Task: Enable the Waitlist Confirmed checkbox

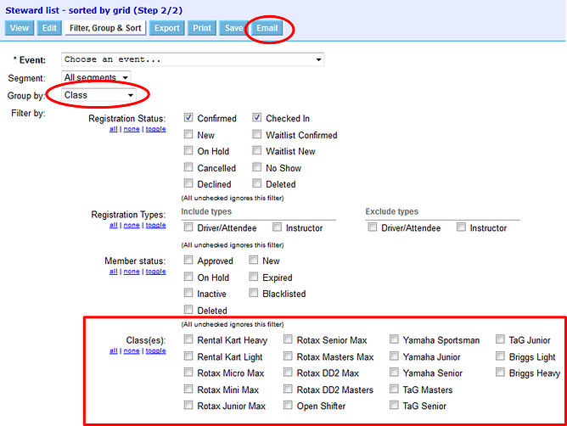Action: point(256,135)
